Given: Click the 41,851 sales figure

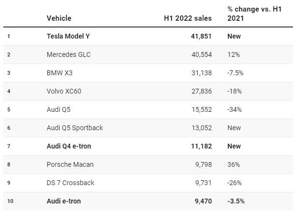Looking at the screenshot, I should point(201,36).
